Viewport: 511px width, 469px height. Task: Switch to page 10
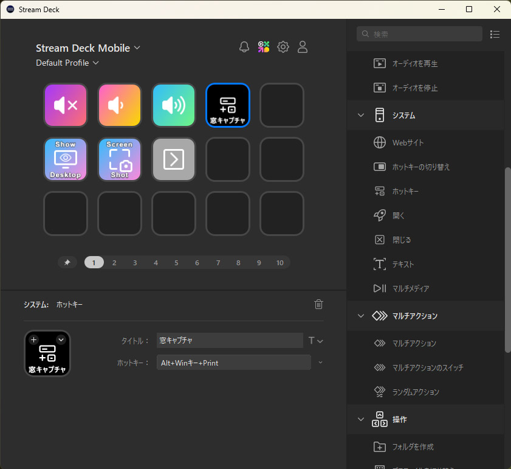[280, 262]
